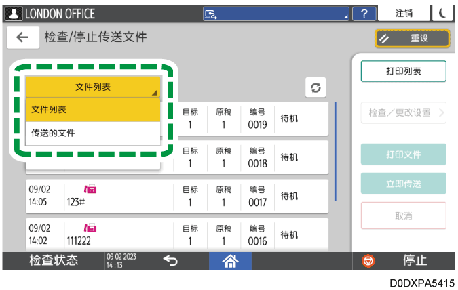
Task: Open the blue system message bar
Action: click(276, 14)
